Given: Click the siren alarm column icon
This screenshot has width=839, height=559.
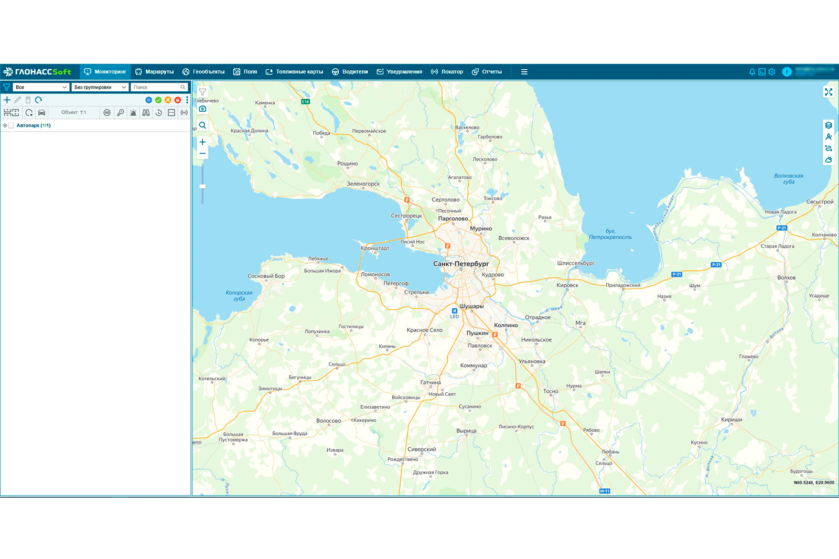Looking at the screenshot, I should tap(133, 112).
